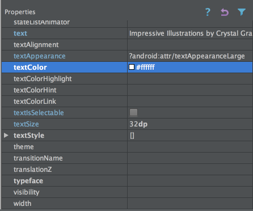Edit the ?android:attr/textAppearanceLarge value

tap(187, 56)
